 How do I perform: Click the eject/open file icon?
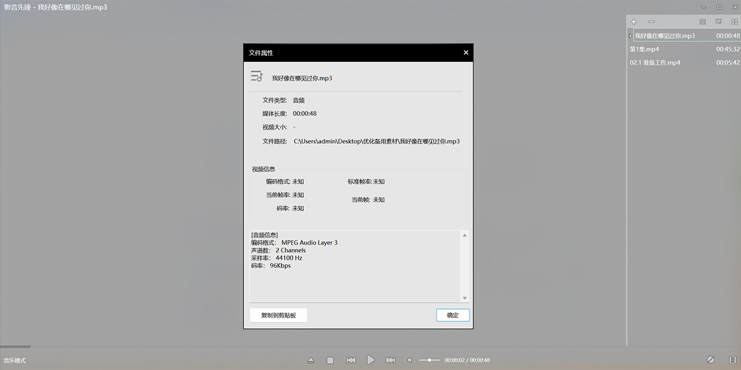pos(311,360)
